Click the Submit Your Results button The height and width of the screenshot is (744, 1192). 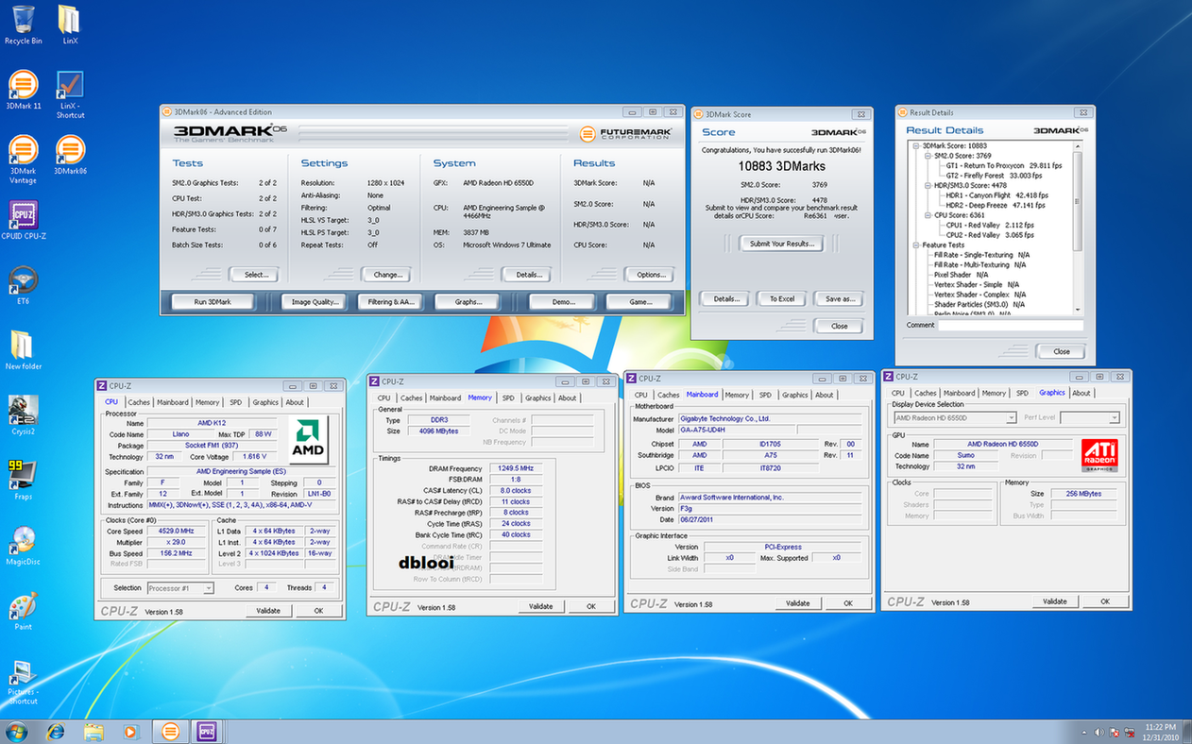pyautogui.click(x=780, y=244)
